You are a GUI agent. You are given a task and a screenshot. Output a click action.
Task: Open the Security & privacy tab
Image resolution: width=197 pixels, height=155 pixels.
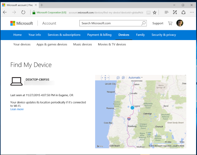coord(163,35)
